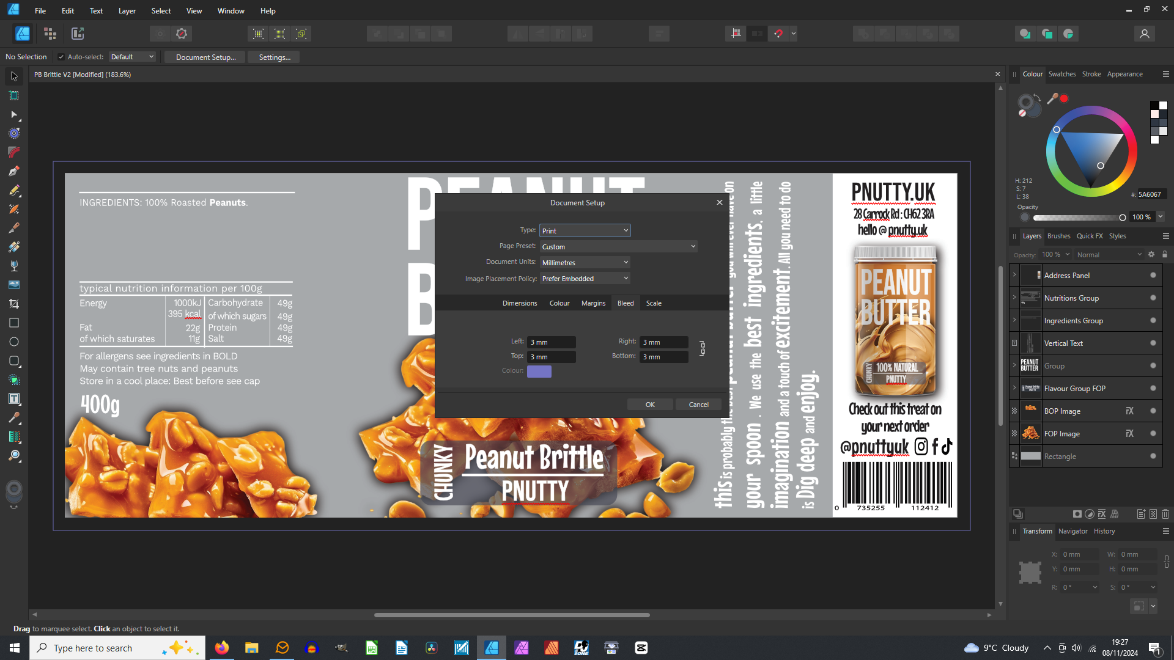Toggle visibility of Ingredients Group layer
The width and height of the screenshot is (1174, 660).
(x=1153, y=321)
